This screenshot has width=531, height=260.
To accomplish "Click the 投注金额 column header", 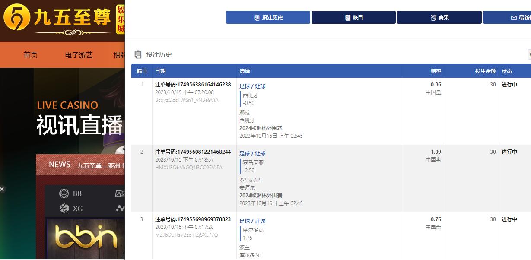I will click(x=486, y=71).
